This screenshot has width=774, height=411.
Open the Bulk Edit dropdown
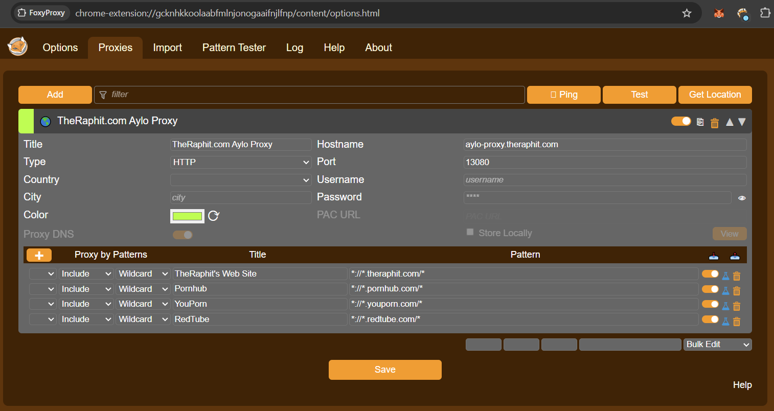tap(717, 345)
